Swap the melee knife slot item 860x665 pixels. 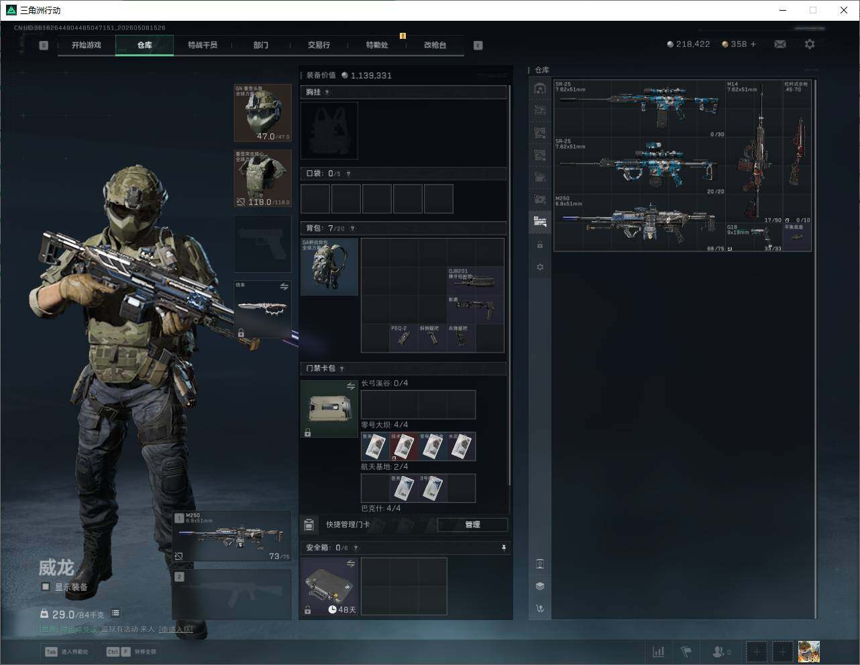pyautogui.click(x=284, y=287)
